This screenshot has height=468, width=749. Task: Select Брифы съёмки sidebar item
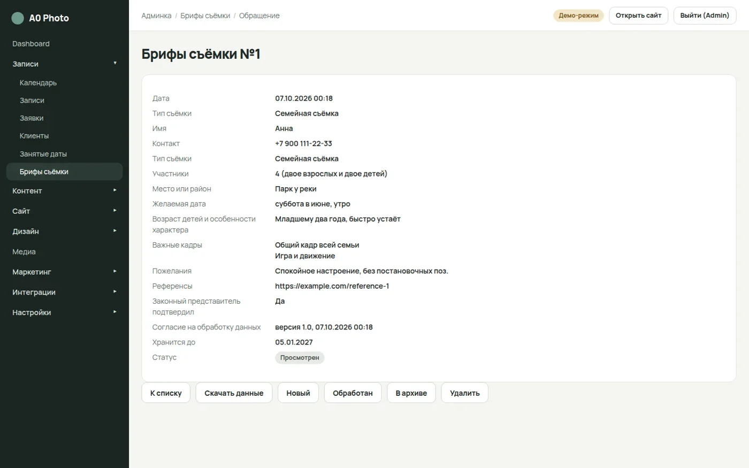pos(64,172)
